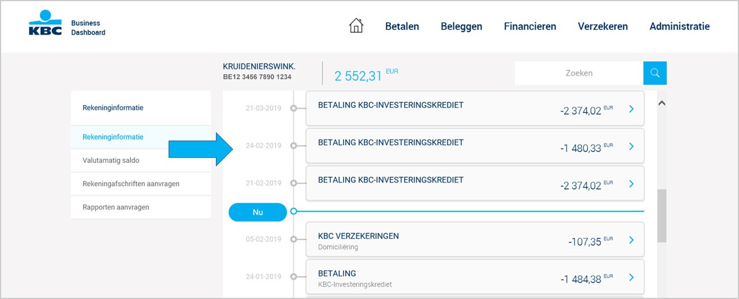Open details chevron for 21-02-2019 payment
Image resolution: width=739 pixels, height=299 pixels.
[631, 184]
